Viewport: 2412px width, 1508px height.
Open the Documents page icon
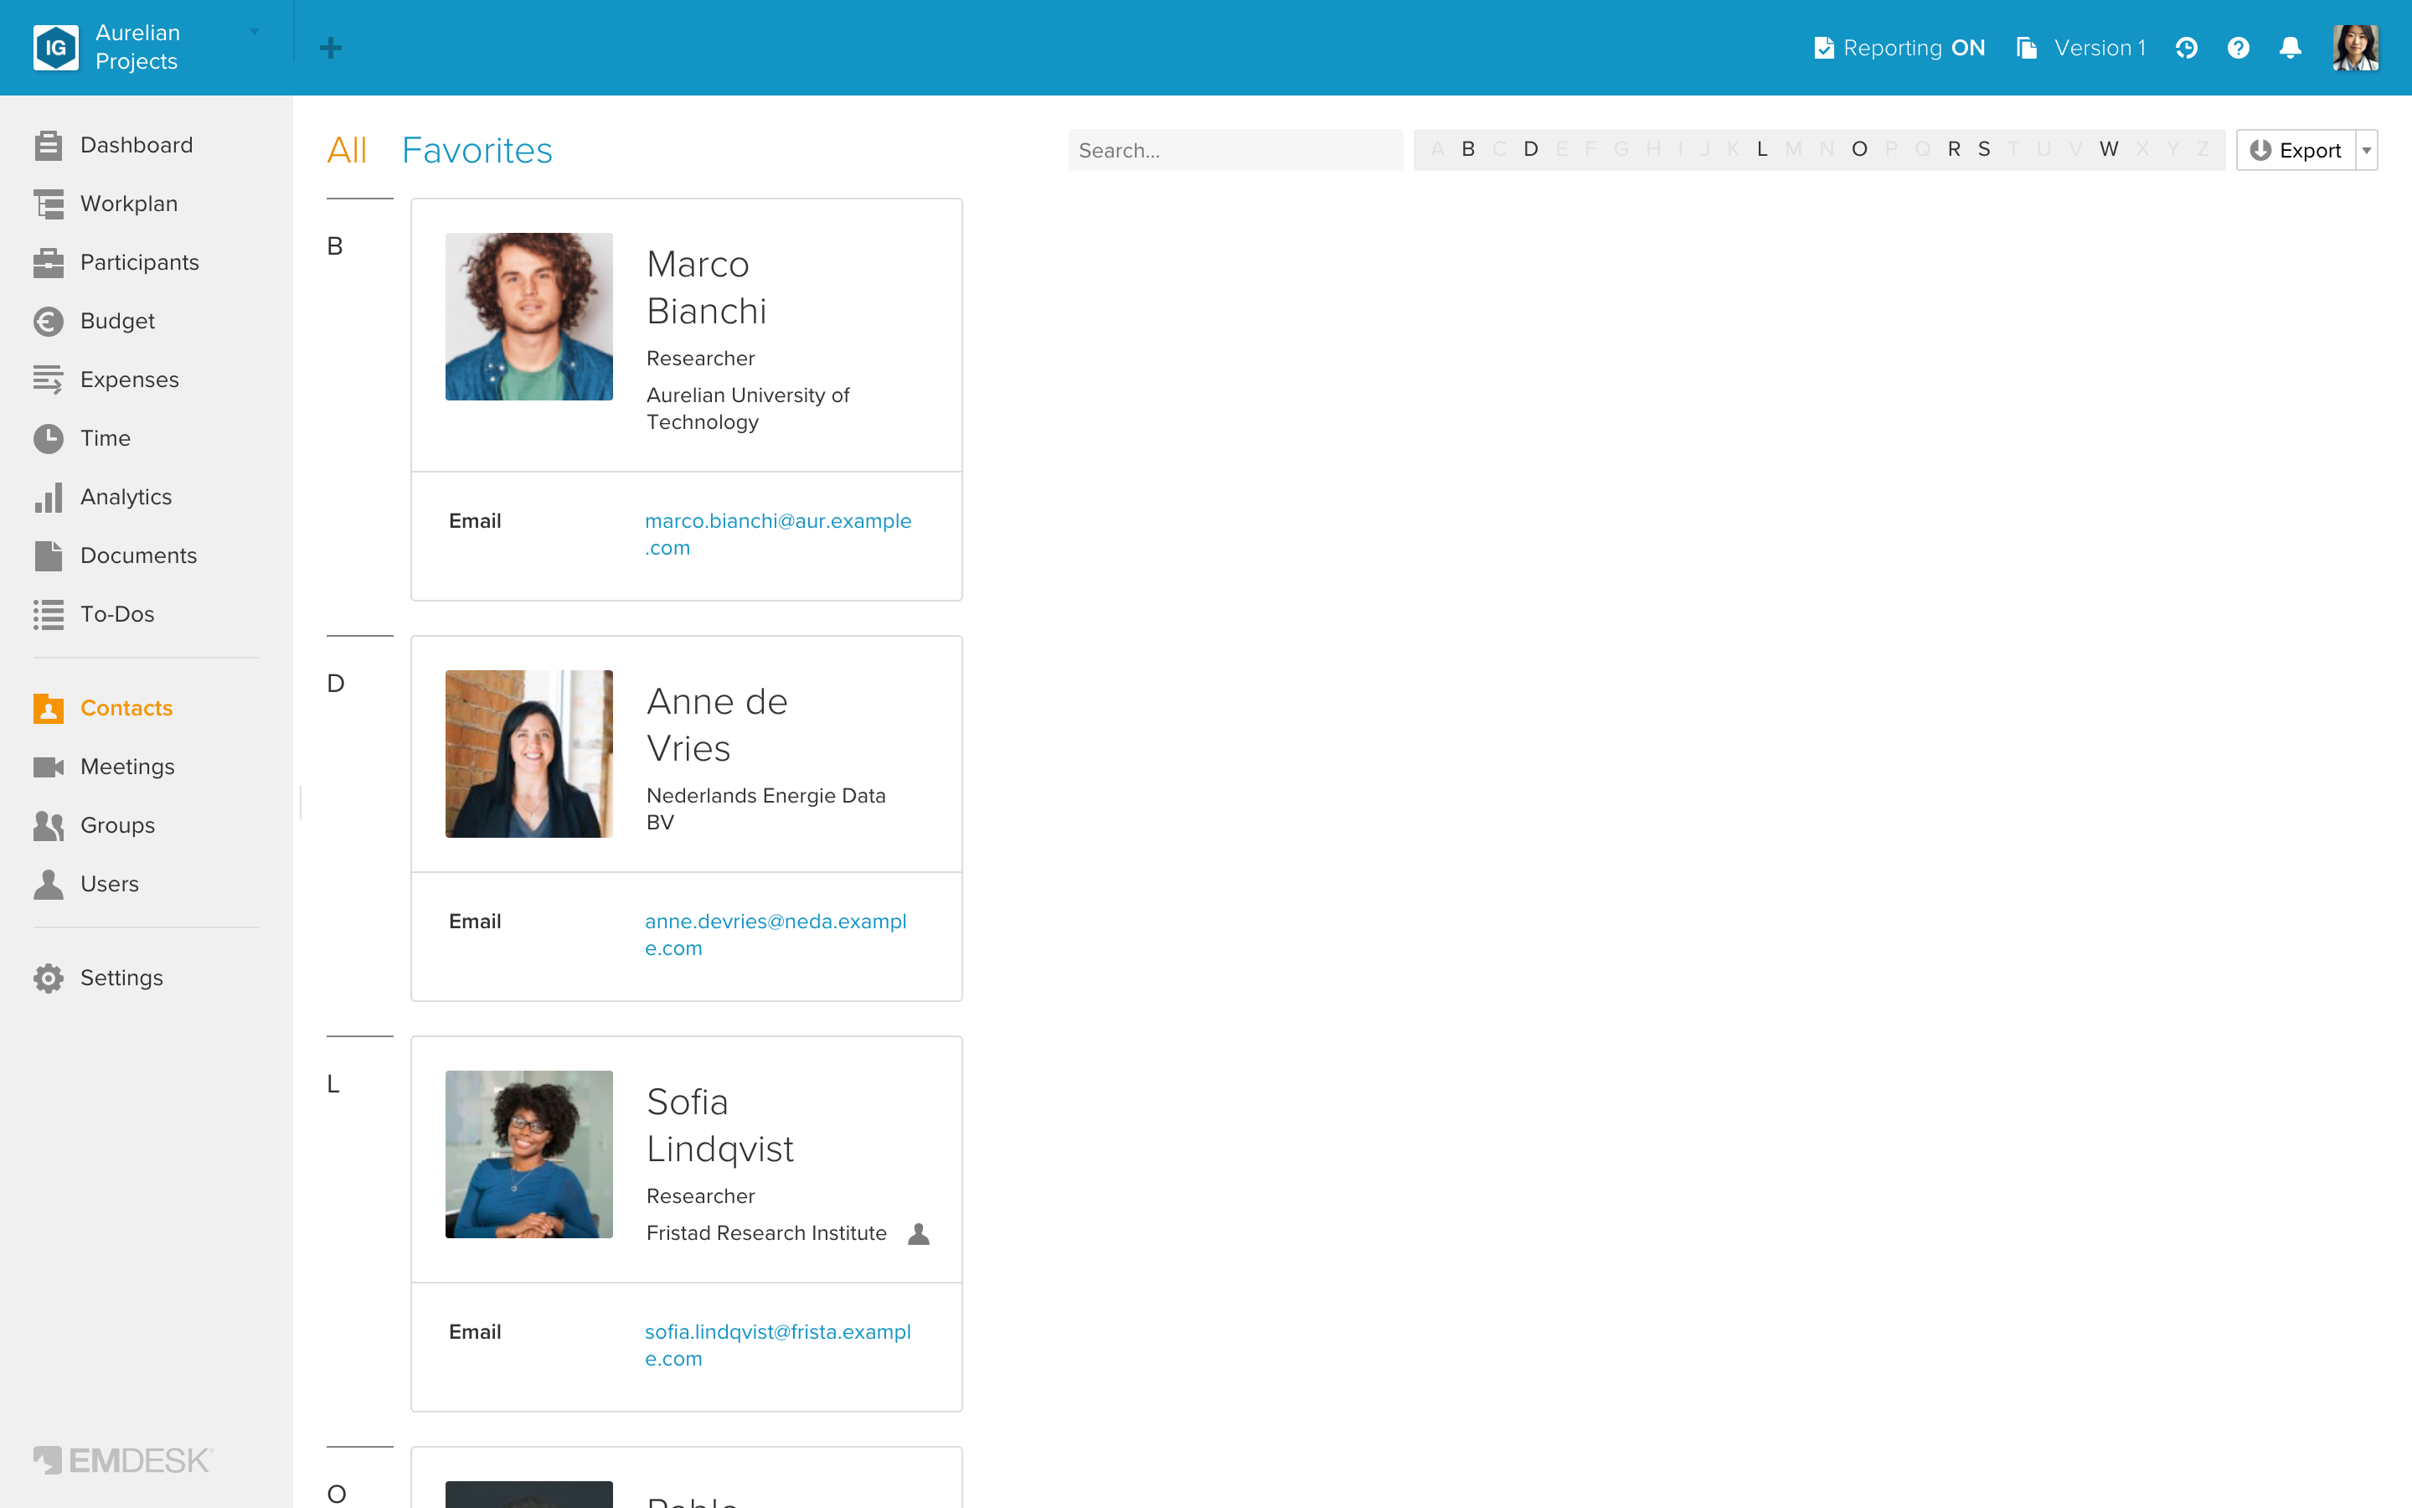48,555
